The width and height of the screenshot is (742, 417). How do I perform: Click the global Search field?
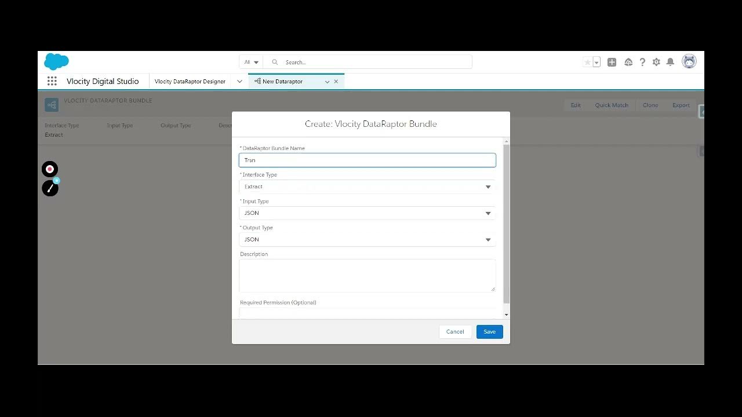[368, 62]
